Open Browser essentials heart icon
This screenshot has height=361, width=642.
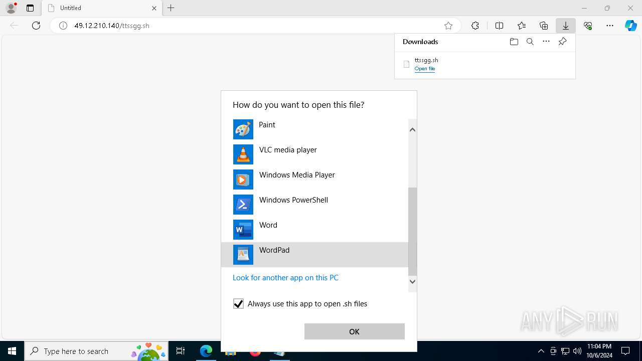tap(588, 26)
